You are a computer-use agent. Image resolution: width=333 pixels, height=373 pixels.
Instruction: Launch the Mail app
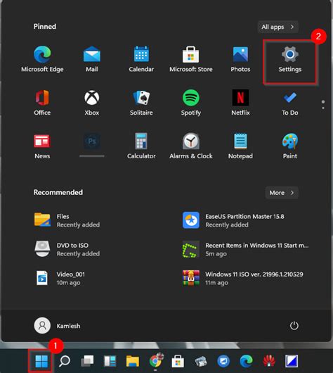pyautogui.click(x=92, y=59)
